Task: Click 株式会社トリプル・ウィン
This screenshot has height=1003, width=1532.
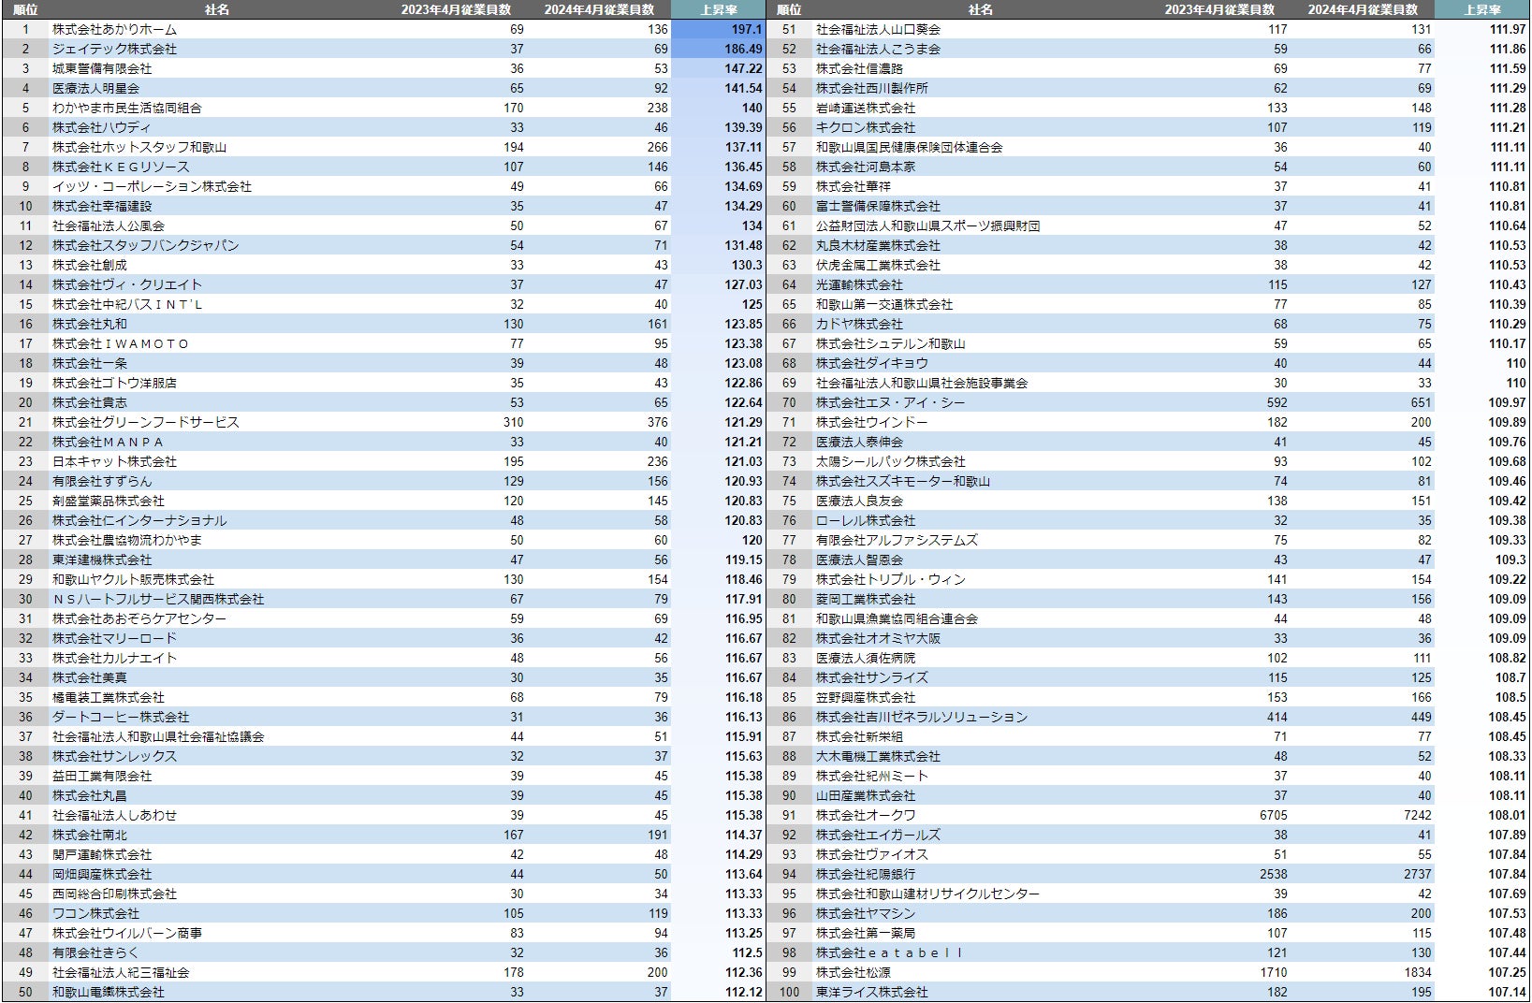Action: pyautogui.click(x=891, y=579)
